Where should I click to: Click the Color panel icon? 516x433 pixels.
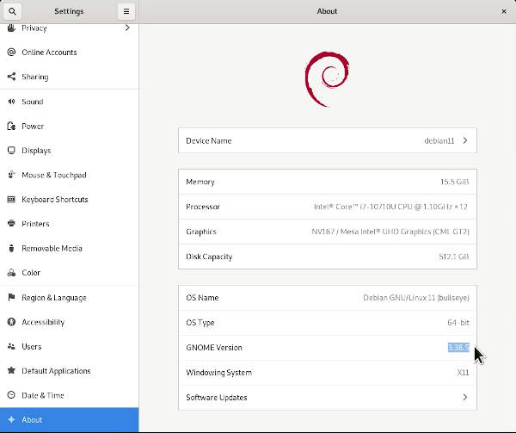click(x=11, y=273)
